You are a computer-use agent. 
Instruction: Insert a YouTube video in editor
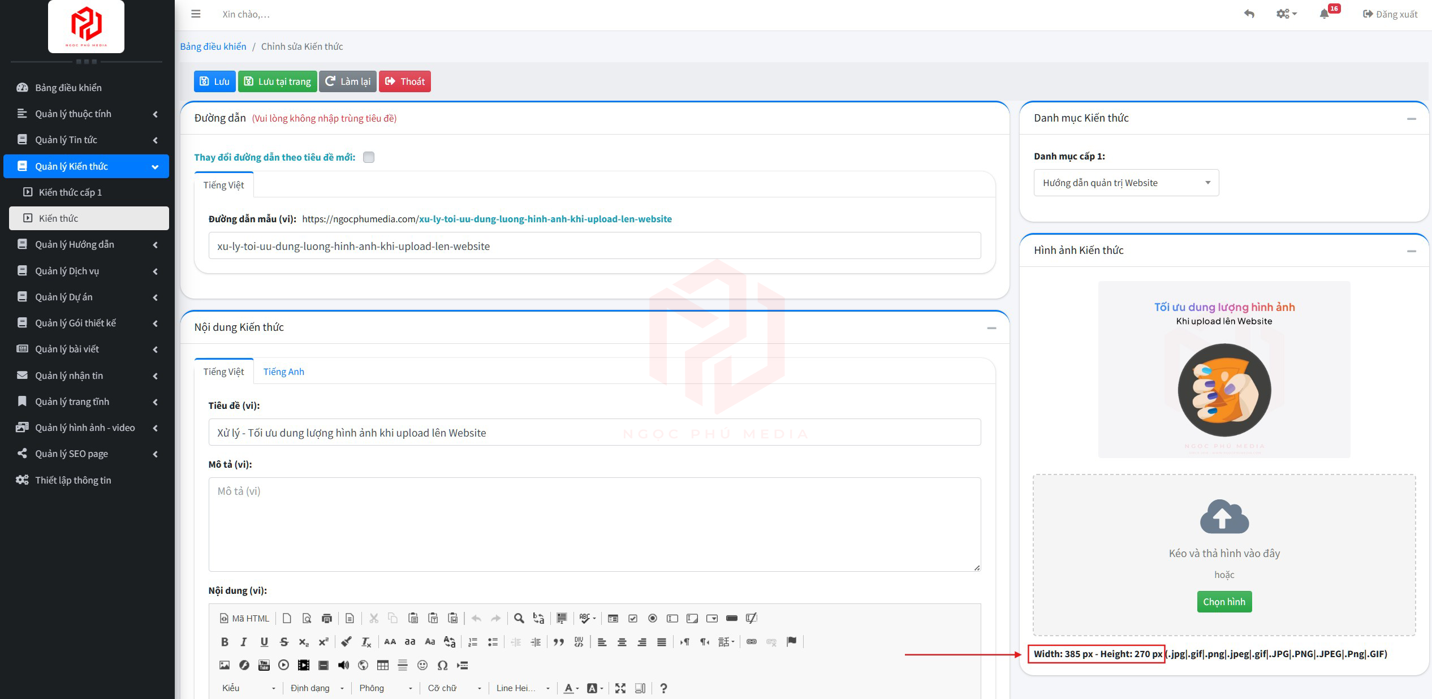pos(264,665)
